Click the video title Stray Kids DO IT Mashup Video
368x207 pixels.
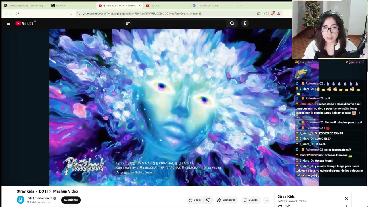47,191
